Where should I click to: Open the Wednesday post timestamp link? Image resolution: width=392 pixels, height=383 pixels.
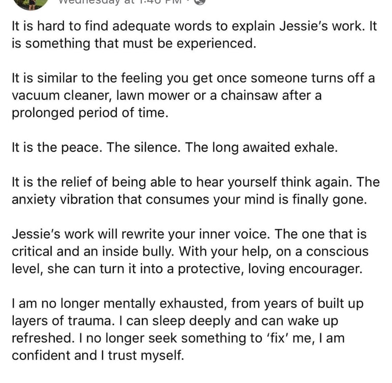pos(120,2)
